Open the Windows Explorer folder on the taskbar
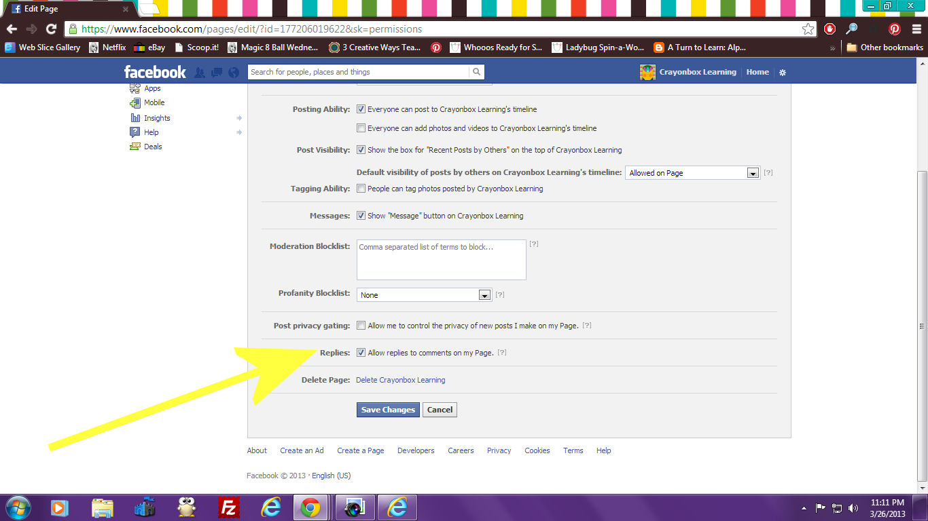This screenshot has height=521, width=928. (x=102, y=507)
